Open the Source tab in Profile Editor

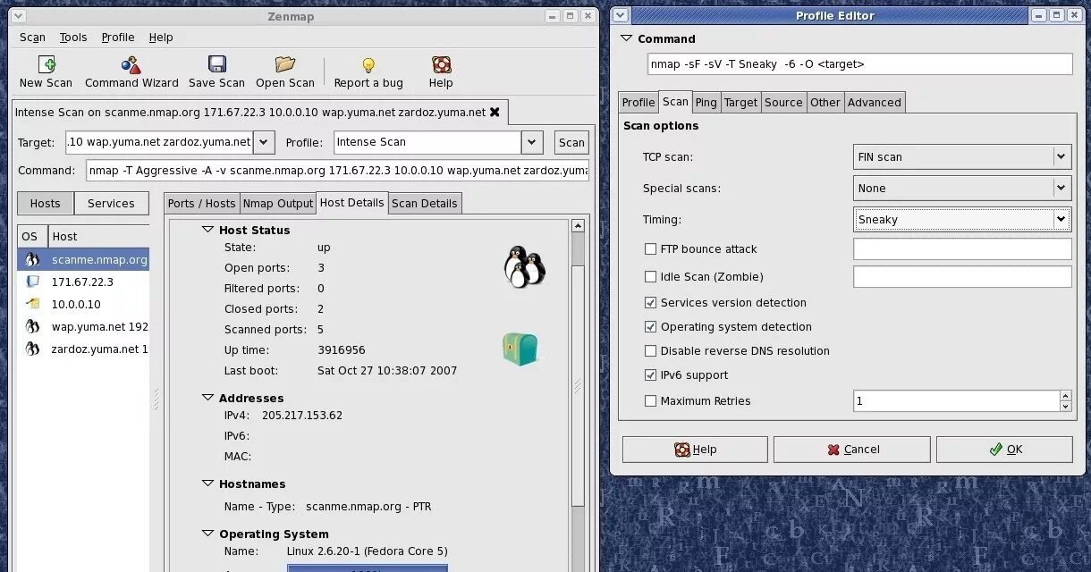pyautogui.click(x=783, y=103)
